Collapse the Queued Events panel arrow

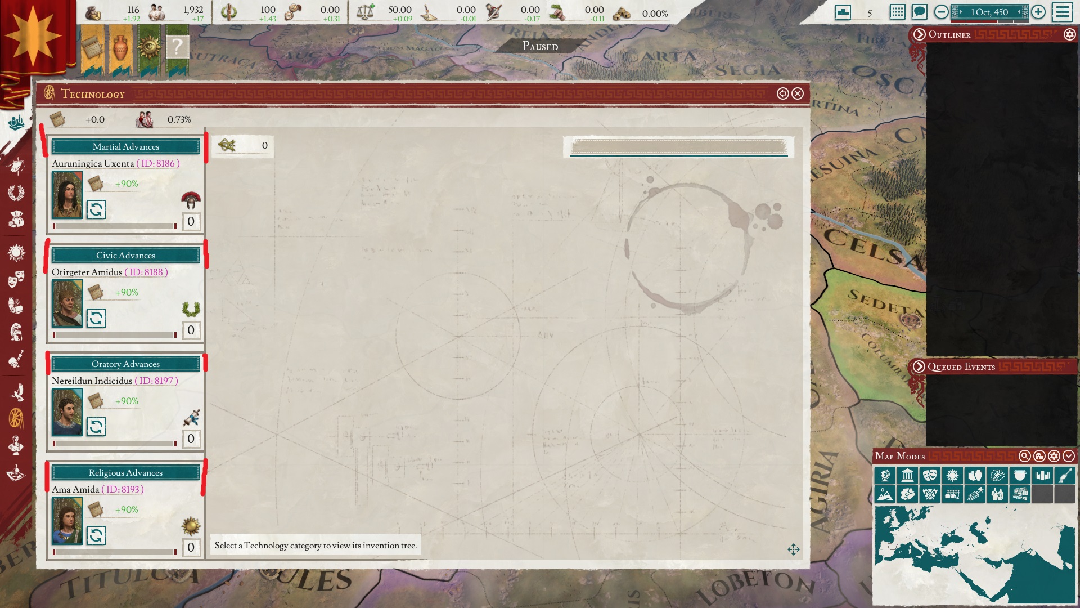[x=919, y=366]
